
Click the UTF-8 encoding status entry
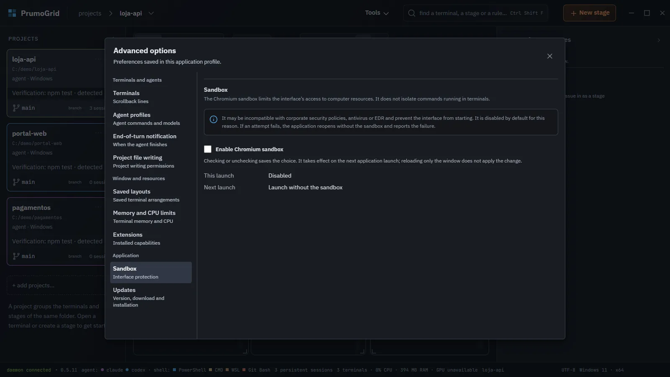568,370
